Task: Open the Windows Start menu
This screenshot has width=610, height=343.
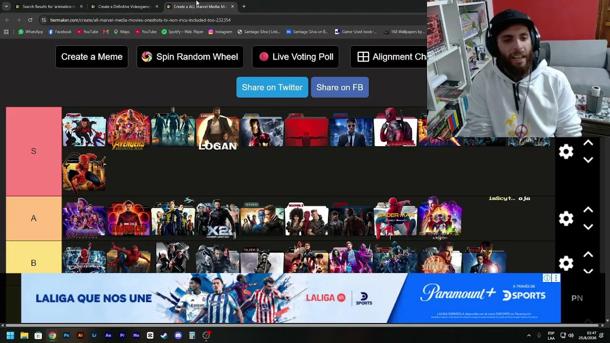Action: click(x=10, y=335)
